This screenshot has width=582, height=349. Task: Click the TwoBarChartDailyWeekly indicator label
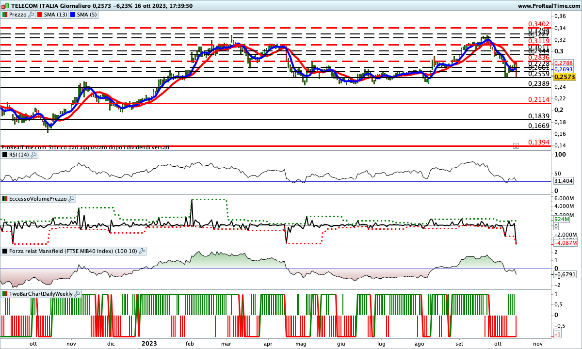click(x=40, y=294)
